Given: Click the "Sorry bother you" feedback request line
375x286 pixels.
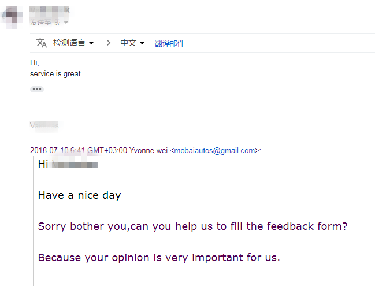Looking at the screenshot, I should point(192,226).
